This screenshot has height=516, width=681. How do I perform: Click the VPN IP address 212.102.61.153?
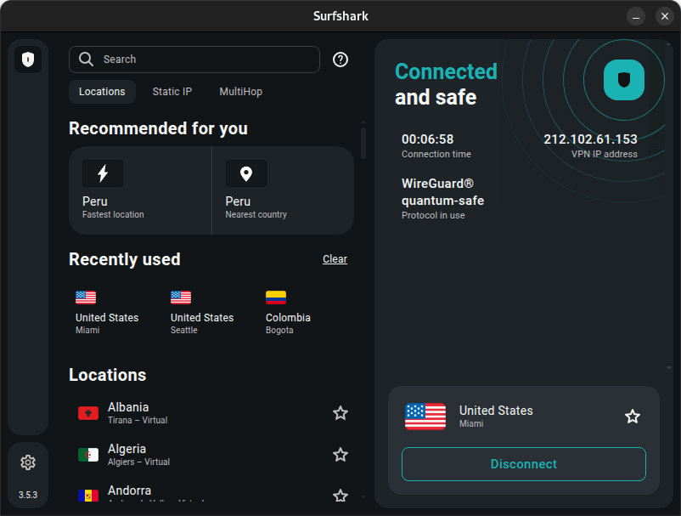tap(590, 139)
